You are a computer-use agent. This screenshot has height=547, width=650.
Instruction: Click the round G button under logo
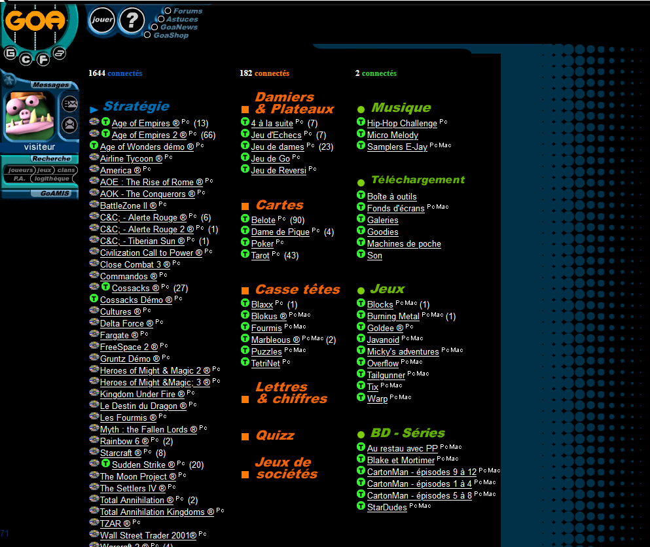pyautogui.click(x=10, y=53)
